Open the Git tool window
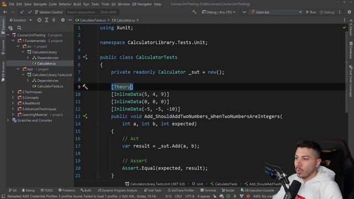 [13, 190]
